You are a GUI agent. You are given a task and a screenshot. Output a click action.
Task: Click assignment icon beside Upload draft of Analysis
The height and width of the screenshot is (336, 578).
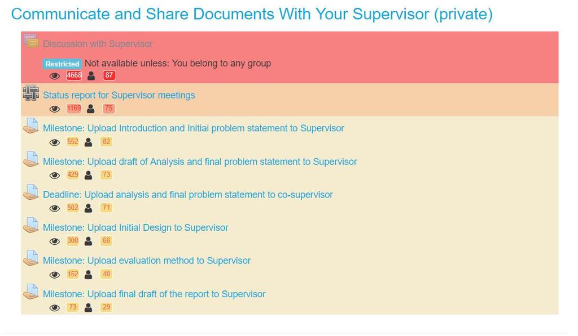pyautogui.click(x=31, y=159)
